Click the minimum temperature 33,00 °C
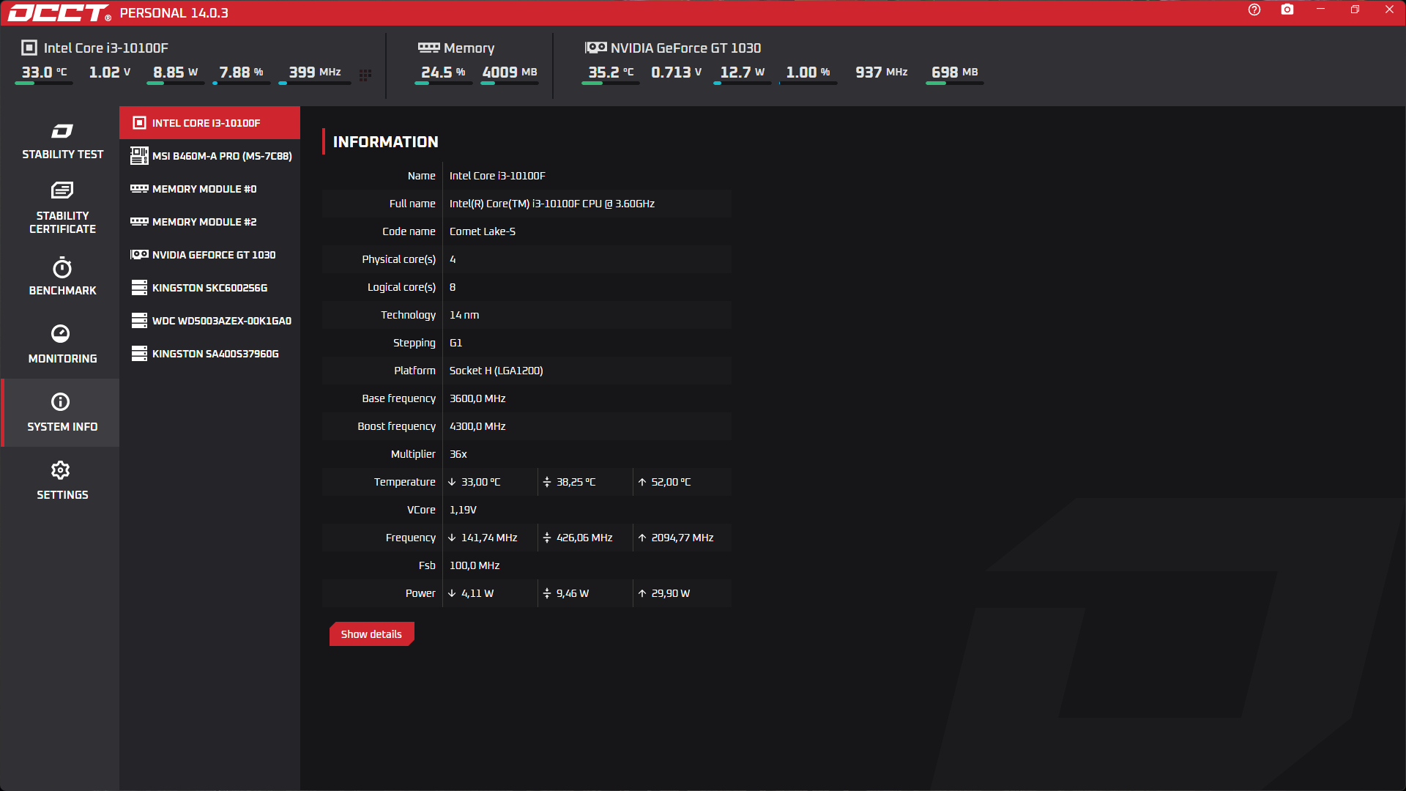1406x791 pixels. coord(481,482)
